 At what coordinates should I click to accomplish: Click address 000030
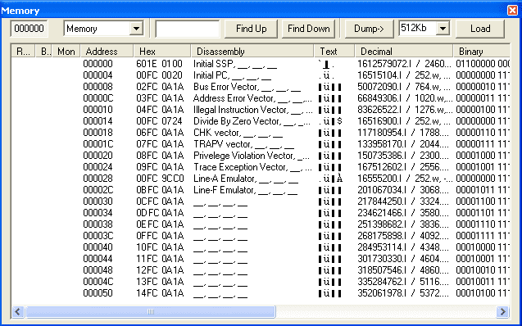pos(98,201)
